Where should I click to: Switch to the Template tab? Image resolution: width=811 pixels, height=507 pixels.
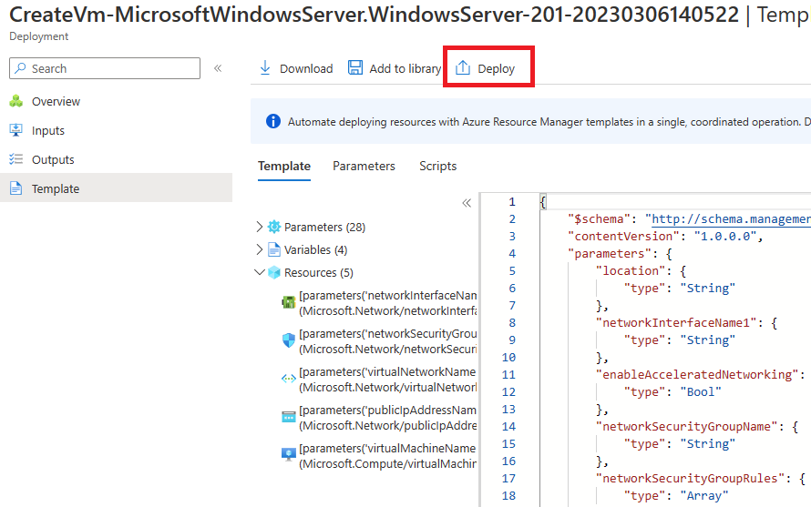(x=284, y=167)
